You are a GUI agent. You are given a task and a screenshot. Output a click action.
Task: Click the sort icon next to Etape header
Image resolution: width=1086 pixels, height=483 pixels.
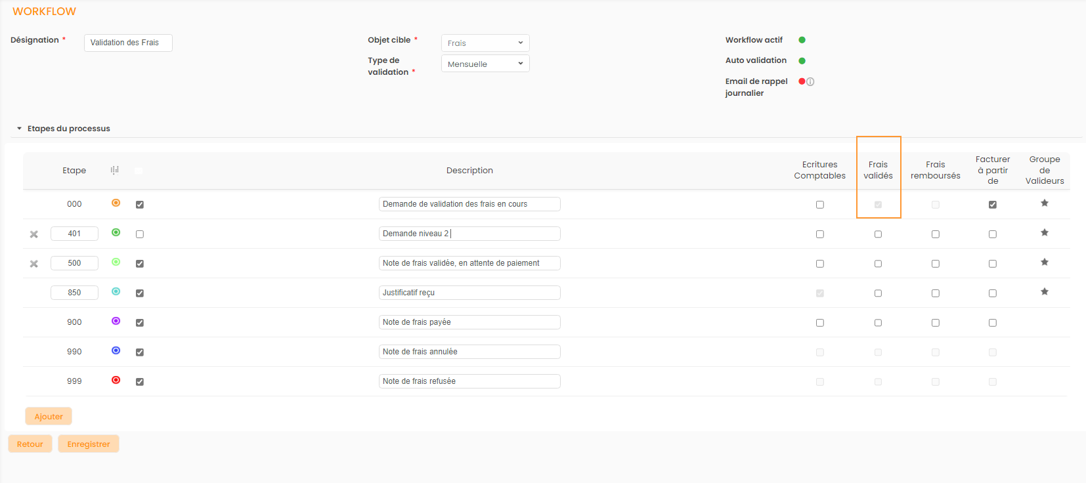click(115, 171)
